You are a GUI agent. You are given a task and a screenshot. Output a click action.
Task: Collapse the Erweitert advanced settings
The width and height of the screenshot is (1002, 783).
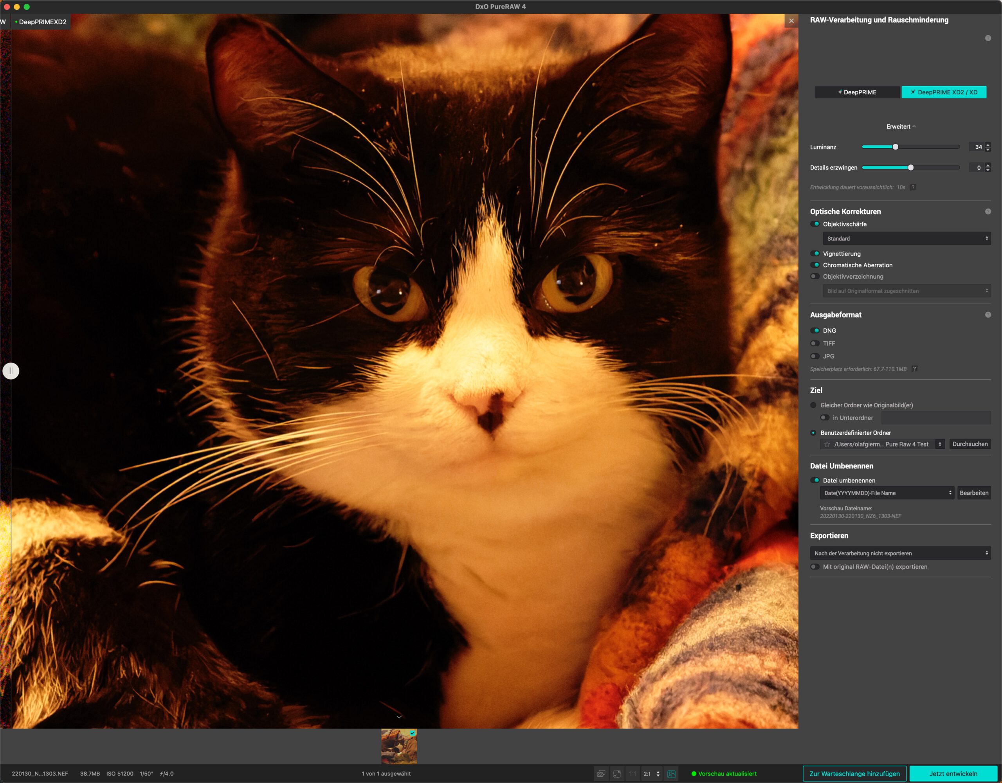click(x=901, y=127)
